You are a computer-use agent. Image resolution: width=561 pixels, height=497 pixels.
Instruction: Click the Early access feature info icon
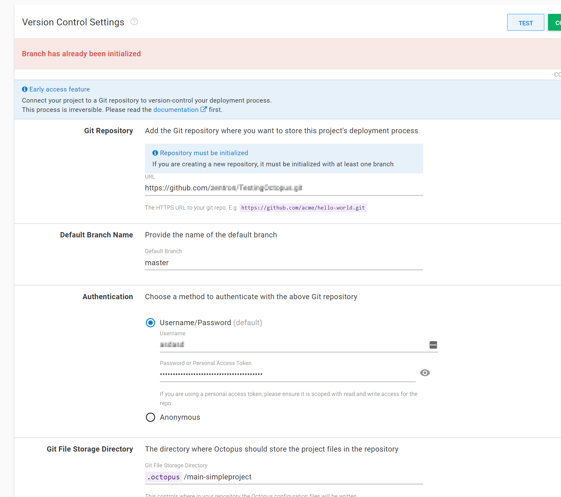click(x=25, y=89)
